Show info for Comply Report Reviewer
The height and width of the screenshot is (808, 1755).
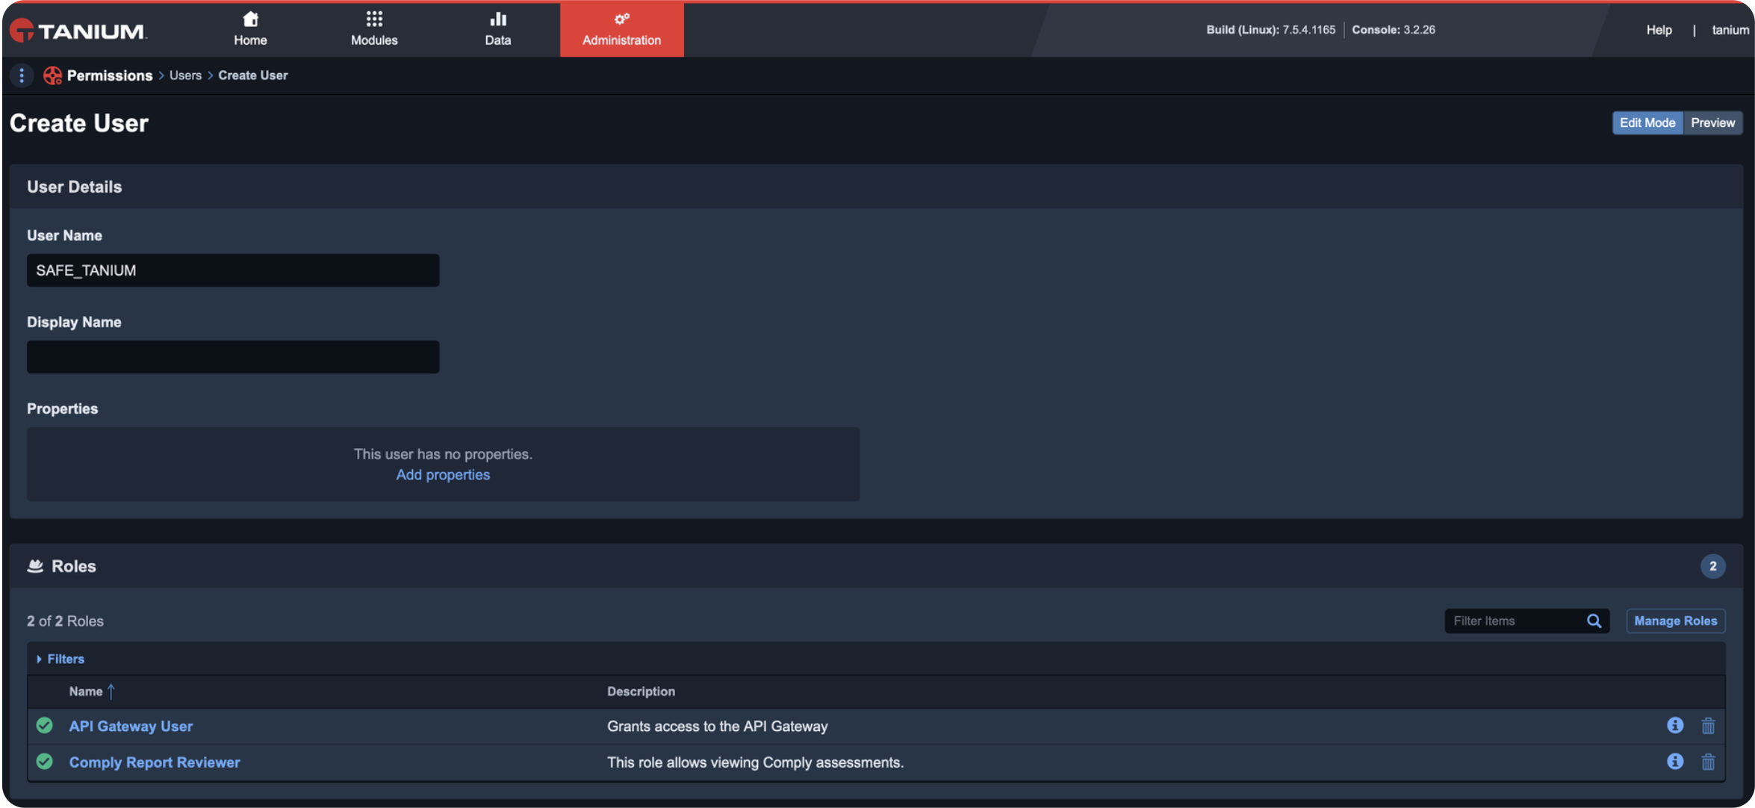(x=1675, y=761)
